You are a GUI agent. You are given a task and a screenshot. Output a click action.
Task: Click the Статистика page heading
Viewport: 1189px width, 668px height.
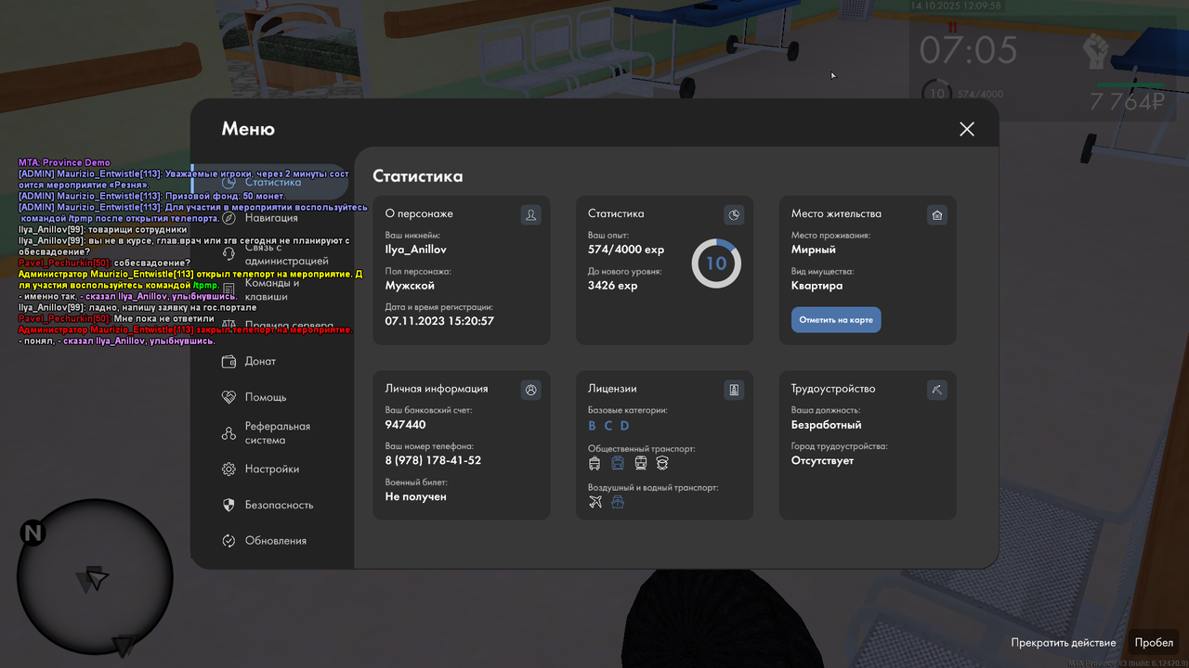point(418,176)
